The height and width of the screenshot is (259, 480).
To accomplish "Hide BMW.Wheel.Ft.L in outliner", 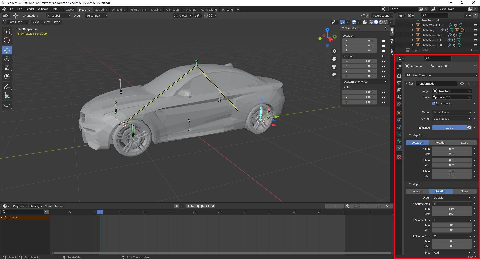I will coord(475,40).
